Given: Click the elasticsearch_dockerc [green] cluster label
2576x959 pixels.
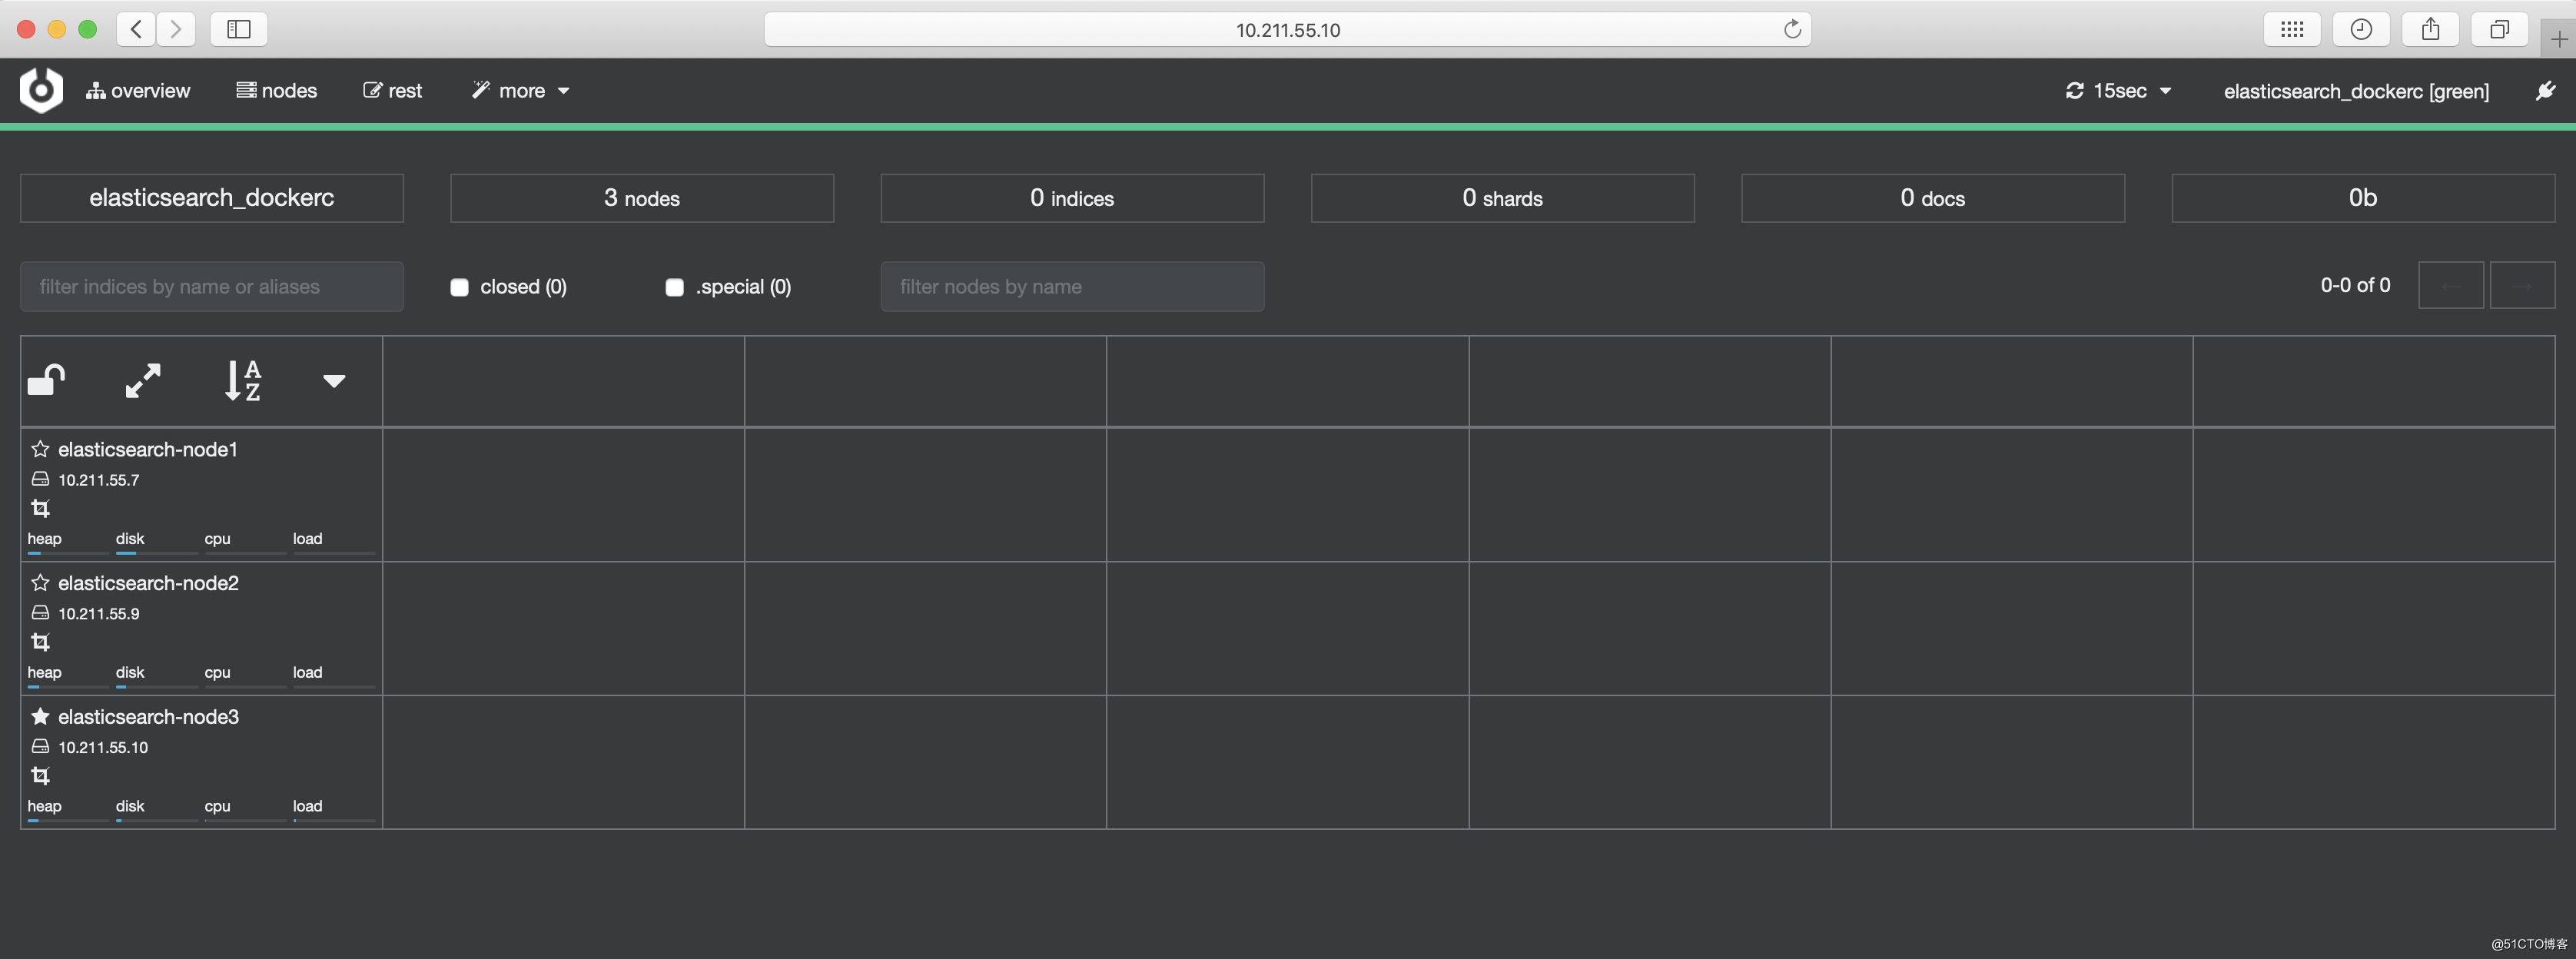Looking at the screenshot, I should pos(2356,91).
